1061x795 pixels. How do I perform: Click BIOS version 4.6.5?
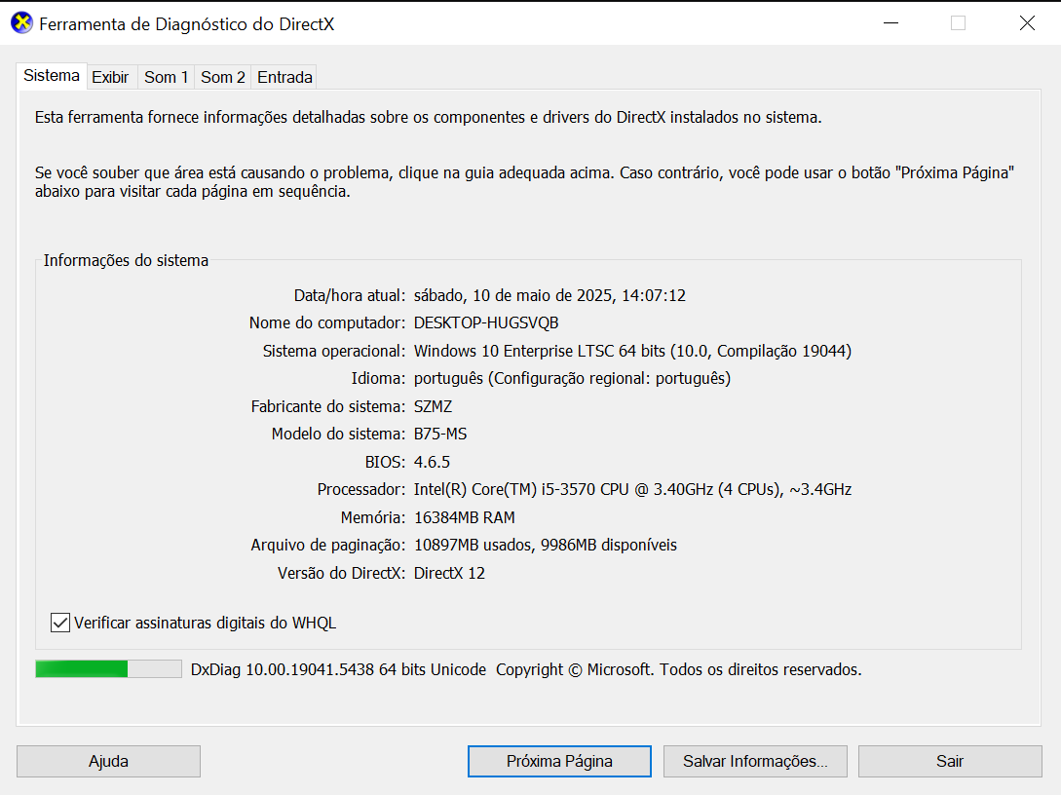tap(432, 462)
